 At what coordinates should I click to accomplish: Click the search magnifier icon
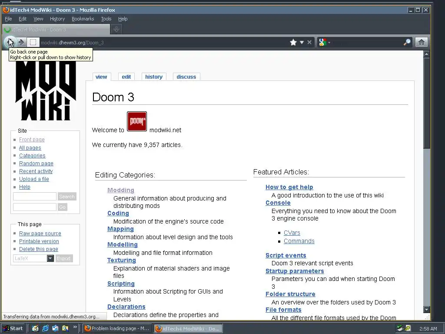point(407,42)
